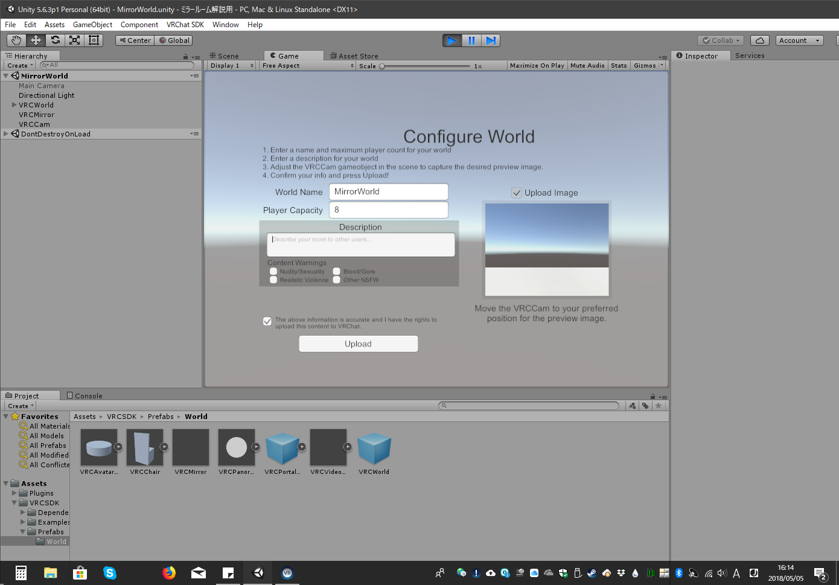Switch to the Scene tab
Viewport: 839px width, 585px height.
(x=224, y=56)
